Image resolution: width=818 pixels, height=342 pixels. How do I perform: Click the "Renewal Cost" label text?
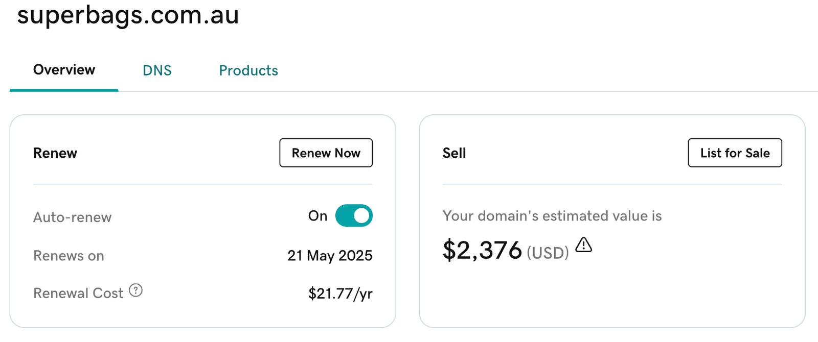coord(78,294)
